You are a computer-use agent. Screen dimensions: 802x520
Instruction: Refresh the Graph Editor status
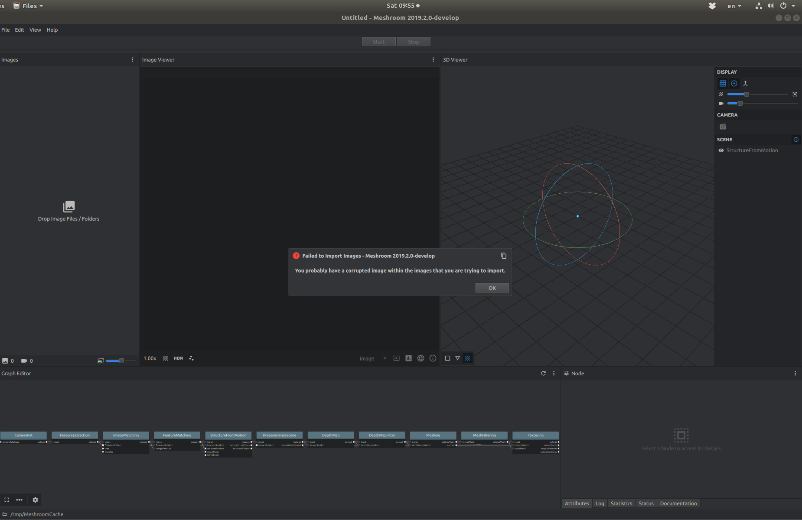(543, 374)
